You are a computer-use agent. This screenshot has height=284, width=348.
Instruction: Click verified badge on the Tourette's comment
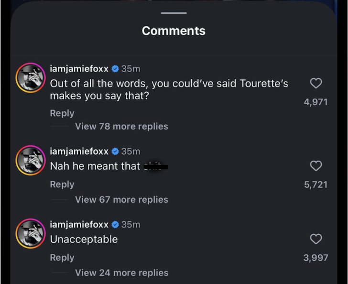(115, 69)
